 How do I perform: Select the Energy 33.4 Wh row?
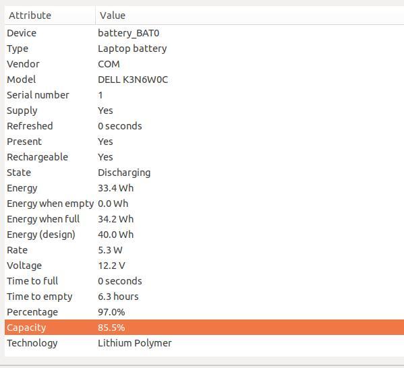[x=204, y=188]
